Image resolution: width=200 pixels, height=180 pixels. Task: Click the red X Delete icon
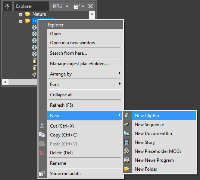(42, 153)
